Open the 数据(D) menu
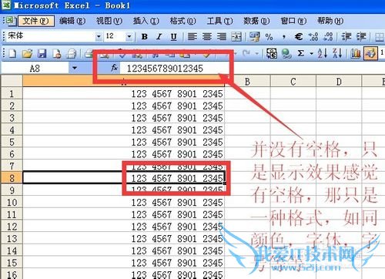The width and height of the screenshot is (385, 279). pos(256,21)
